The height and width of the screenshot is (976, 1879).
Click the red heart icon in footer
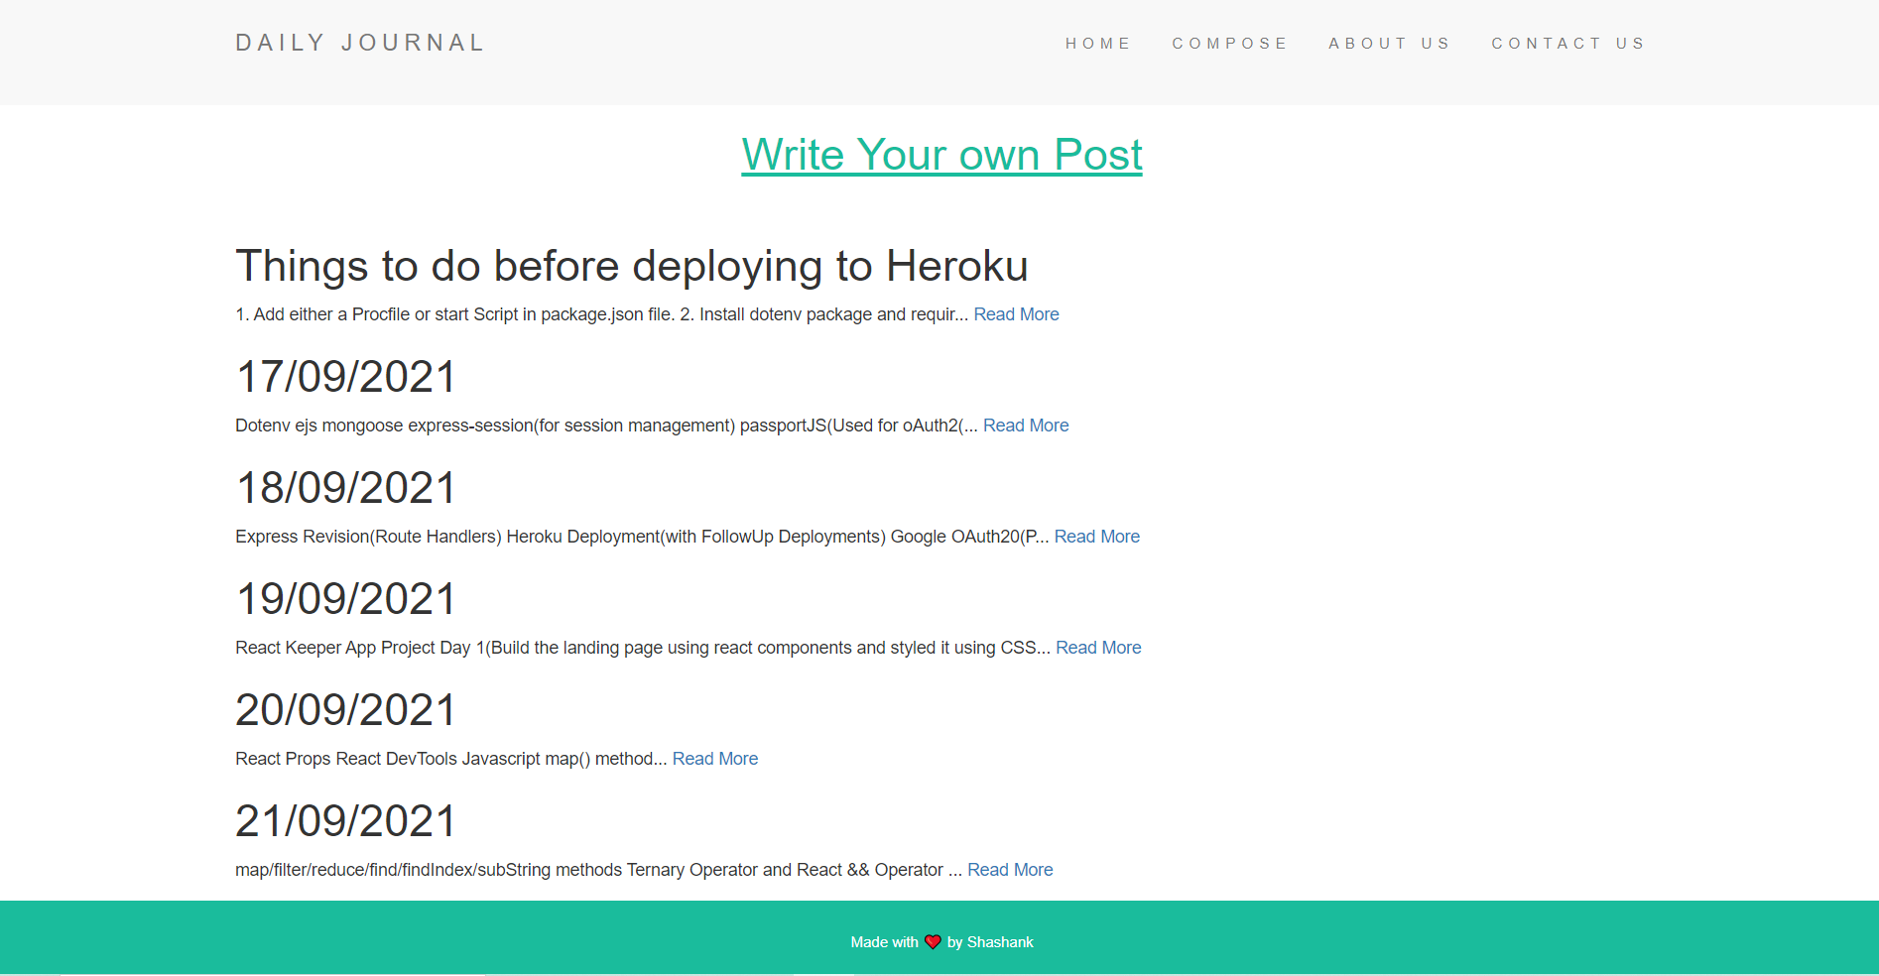pyautogui.click(x=933, y=942)
